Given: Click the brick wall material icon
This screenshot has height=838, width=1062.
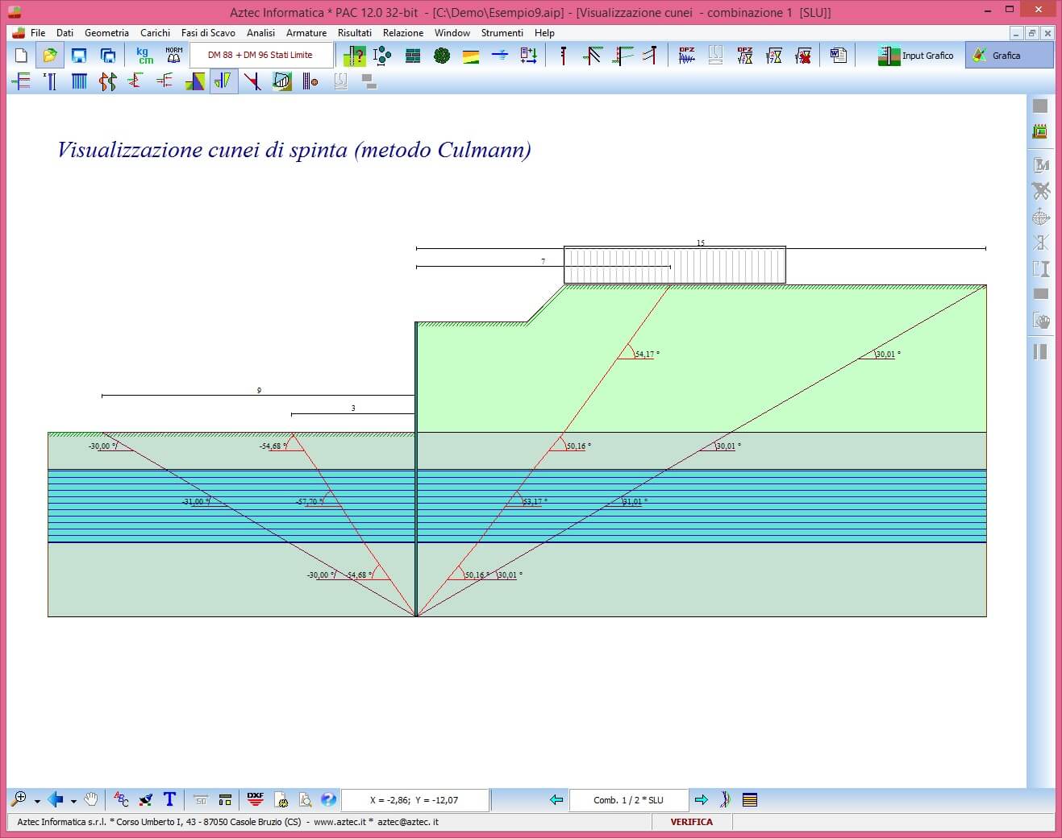Looking at the screenshot, I should [413, 56].
